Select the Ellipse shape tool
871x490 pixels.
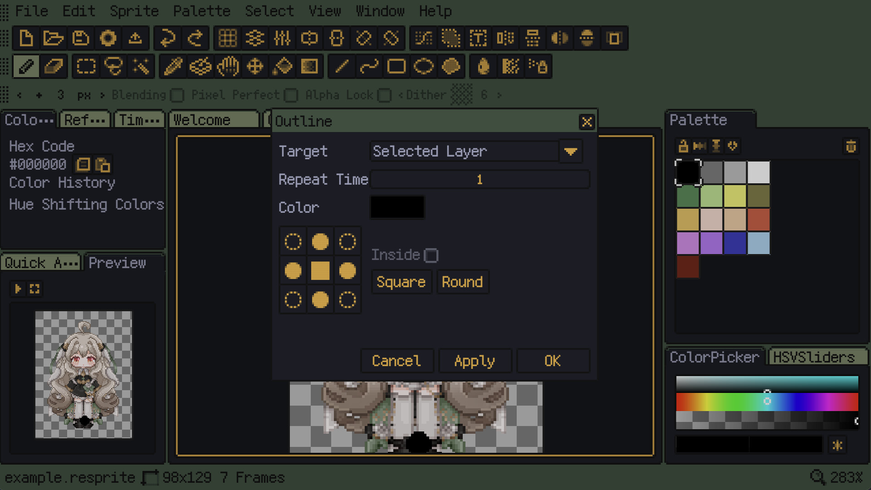tap(424, 67)
